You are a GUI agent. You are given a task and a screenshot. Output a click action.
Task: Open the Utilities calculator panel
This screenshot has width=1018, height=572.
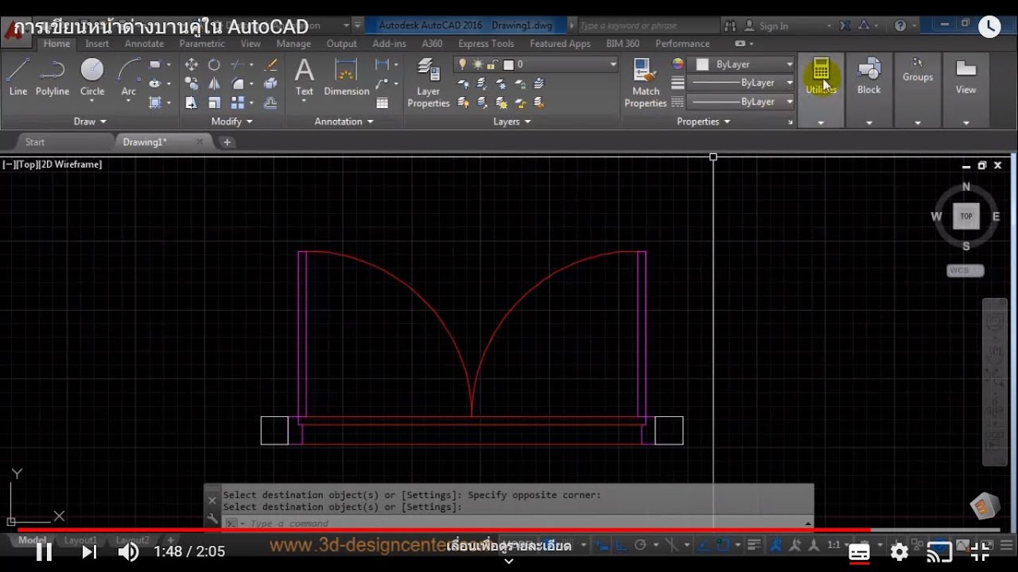coord(821,77)
